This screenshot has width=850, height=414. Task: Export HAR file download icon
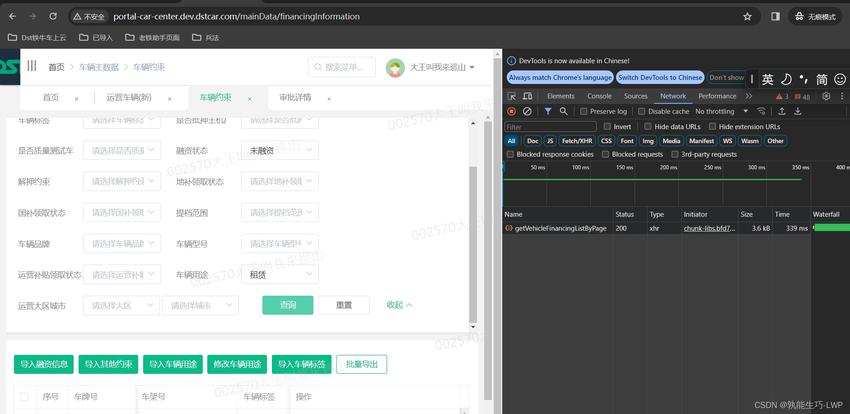[798, 111]
